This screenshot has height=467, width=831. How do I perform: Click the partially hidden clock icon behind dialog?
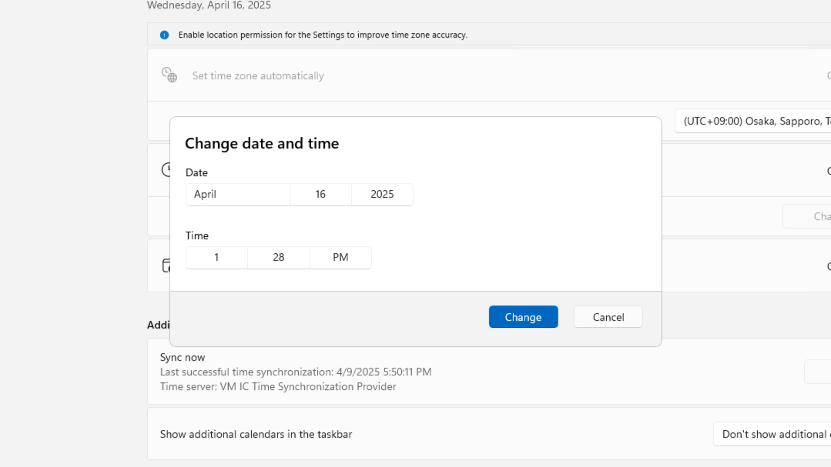coord(165,169)
